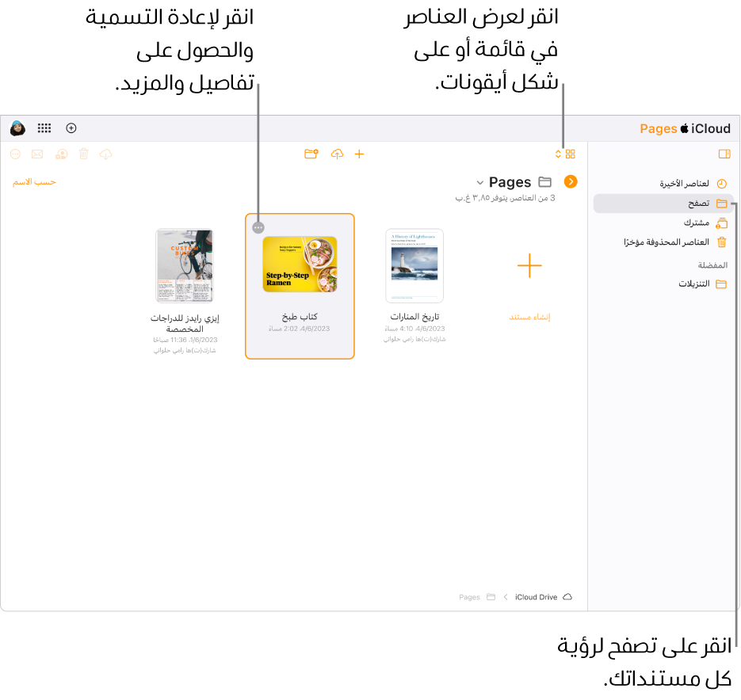Viewport: 741px width, 700px height.
Task: Click the إنشاء مستند create document tile
Action: 529,267
